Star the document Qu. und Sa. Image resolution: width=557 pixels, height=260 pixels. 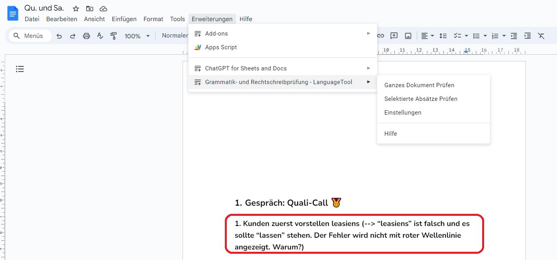pyautogui.click(x=76, y=9)
